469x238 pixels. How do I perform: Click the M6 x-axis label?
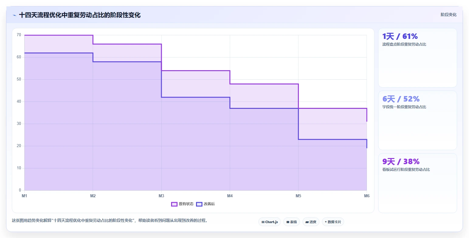click(367, 196)
